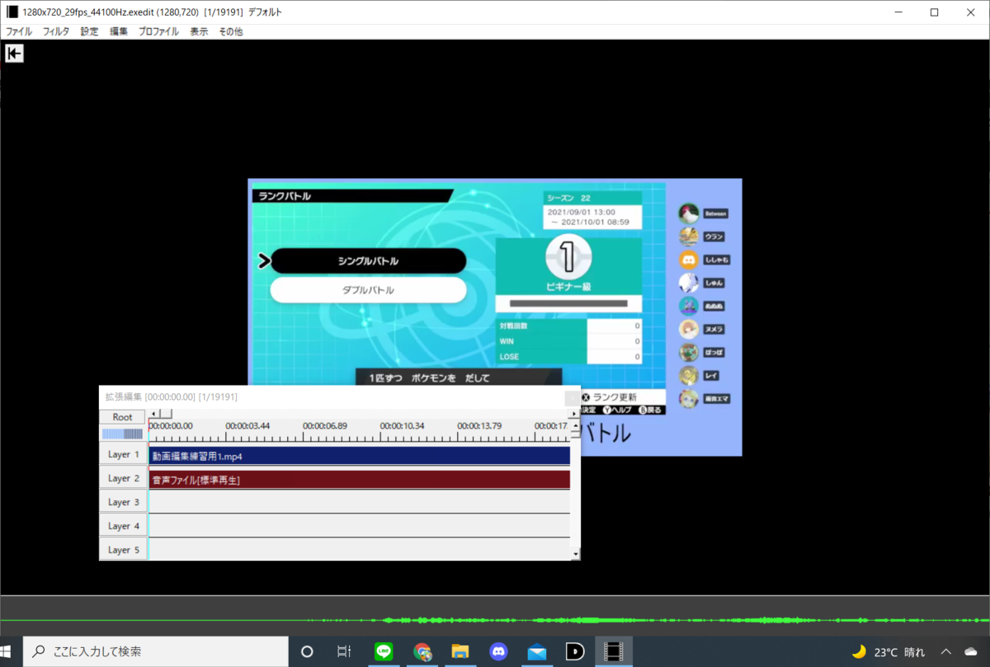990x667 pixels.
Task: Click the 00:00:10.34 mark on timeline ruler
Action: (x=402, y=425)
